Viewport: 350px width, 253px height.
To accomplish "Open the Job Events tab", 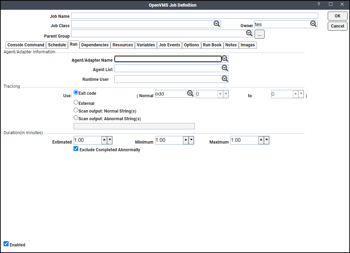I will click(x=169, y=45).
